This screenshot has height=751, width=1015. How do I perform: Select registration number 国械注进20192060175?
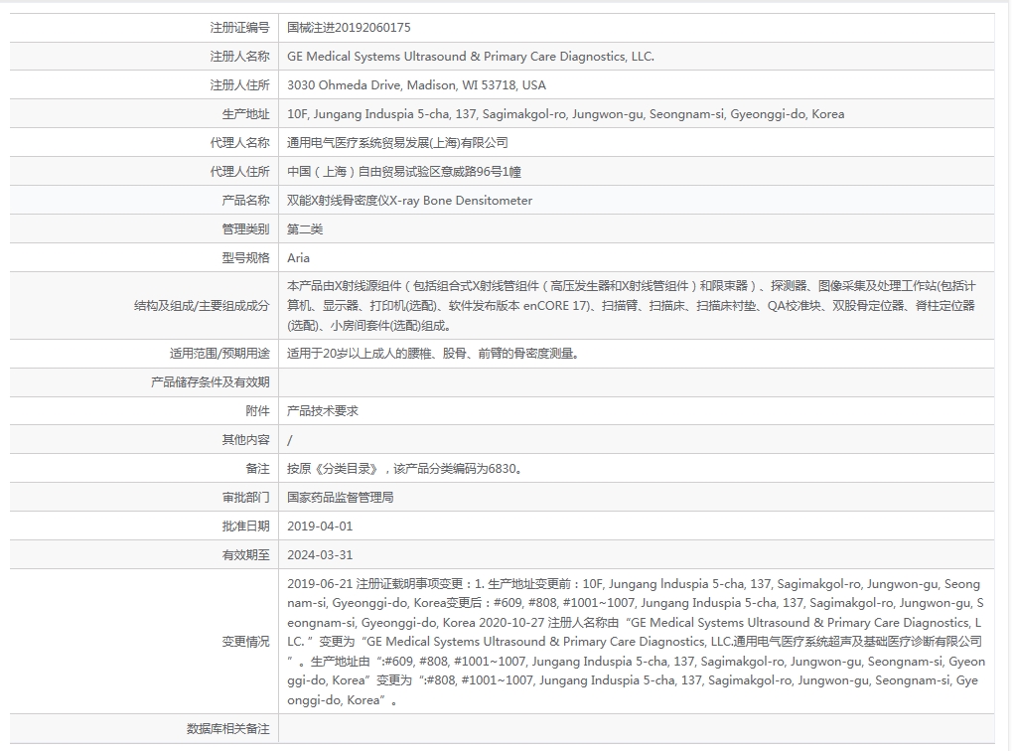(x=349, y=28)
